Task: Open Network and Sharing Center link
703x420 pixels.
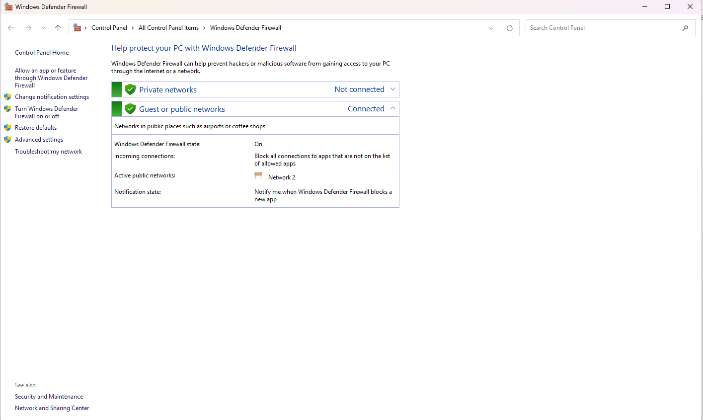Action: click(x=52, y=408)
